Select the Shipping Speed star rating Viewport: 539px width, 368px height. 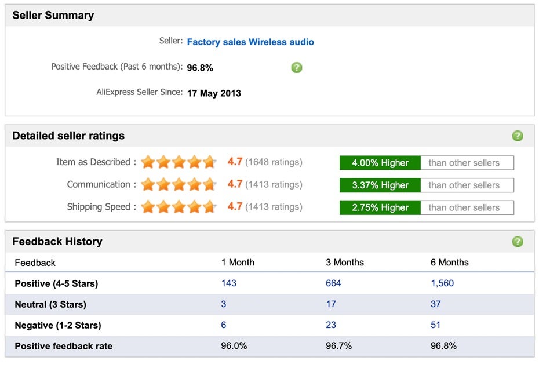179,207
